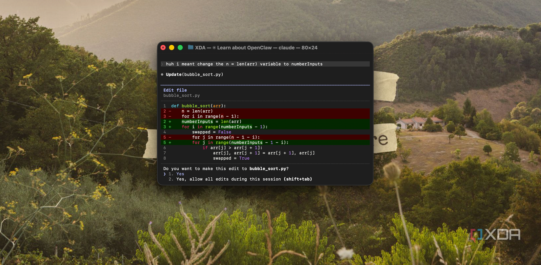The image size is (541, 265).
Task: Click the swap assignment line 'arr[j], arr[j + 1] ='
Action: (264, 153)
